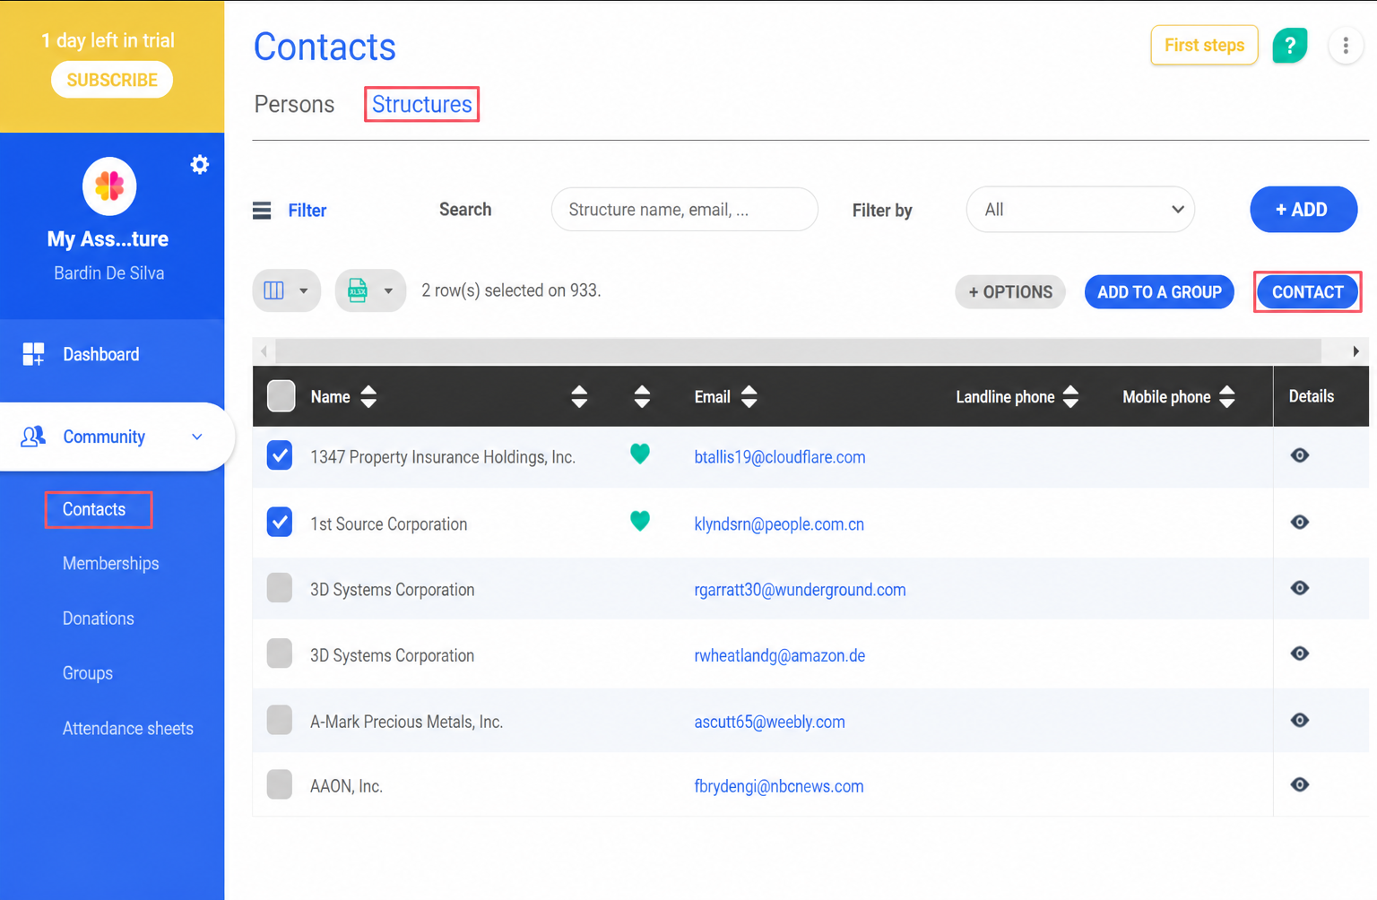The image size is (1377, 900).
Task: Expand the columns display dropdown arrow
Action: point(304,291)
